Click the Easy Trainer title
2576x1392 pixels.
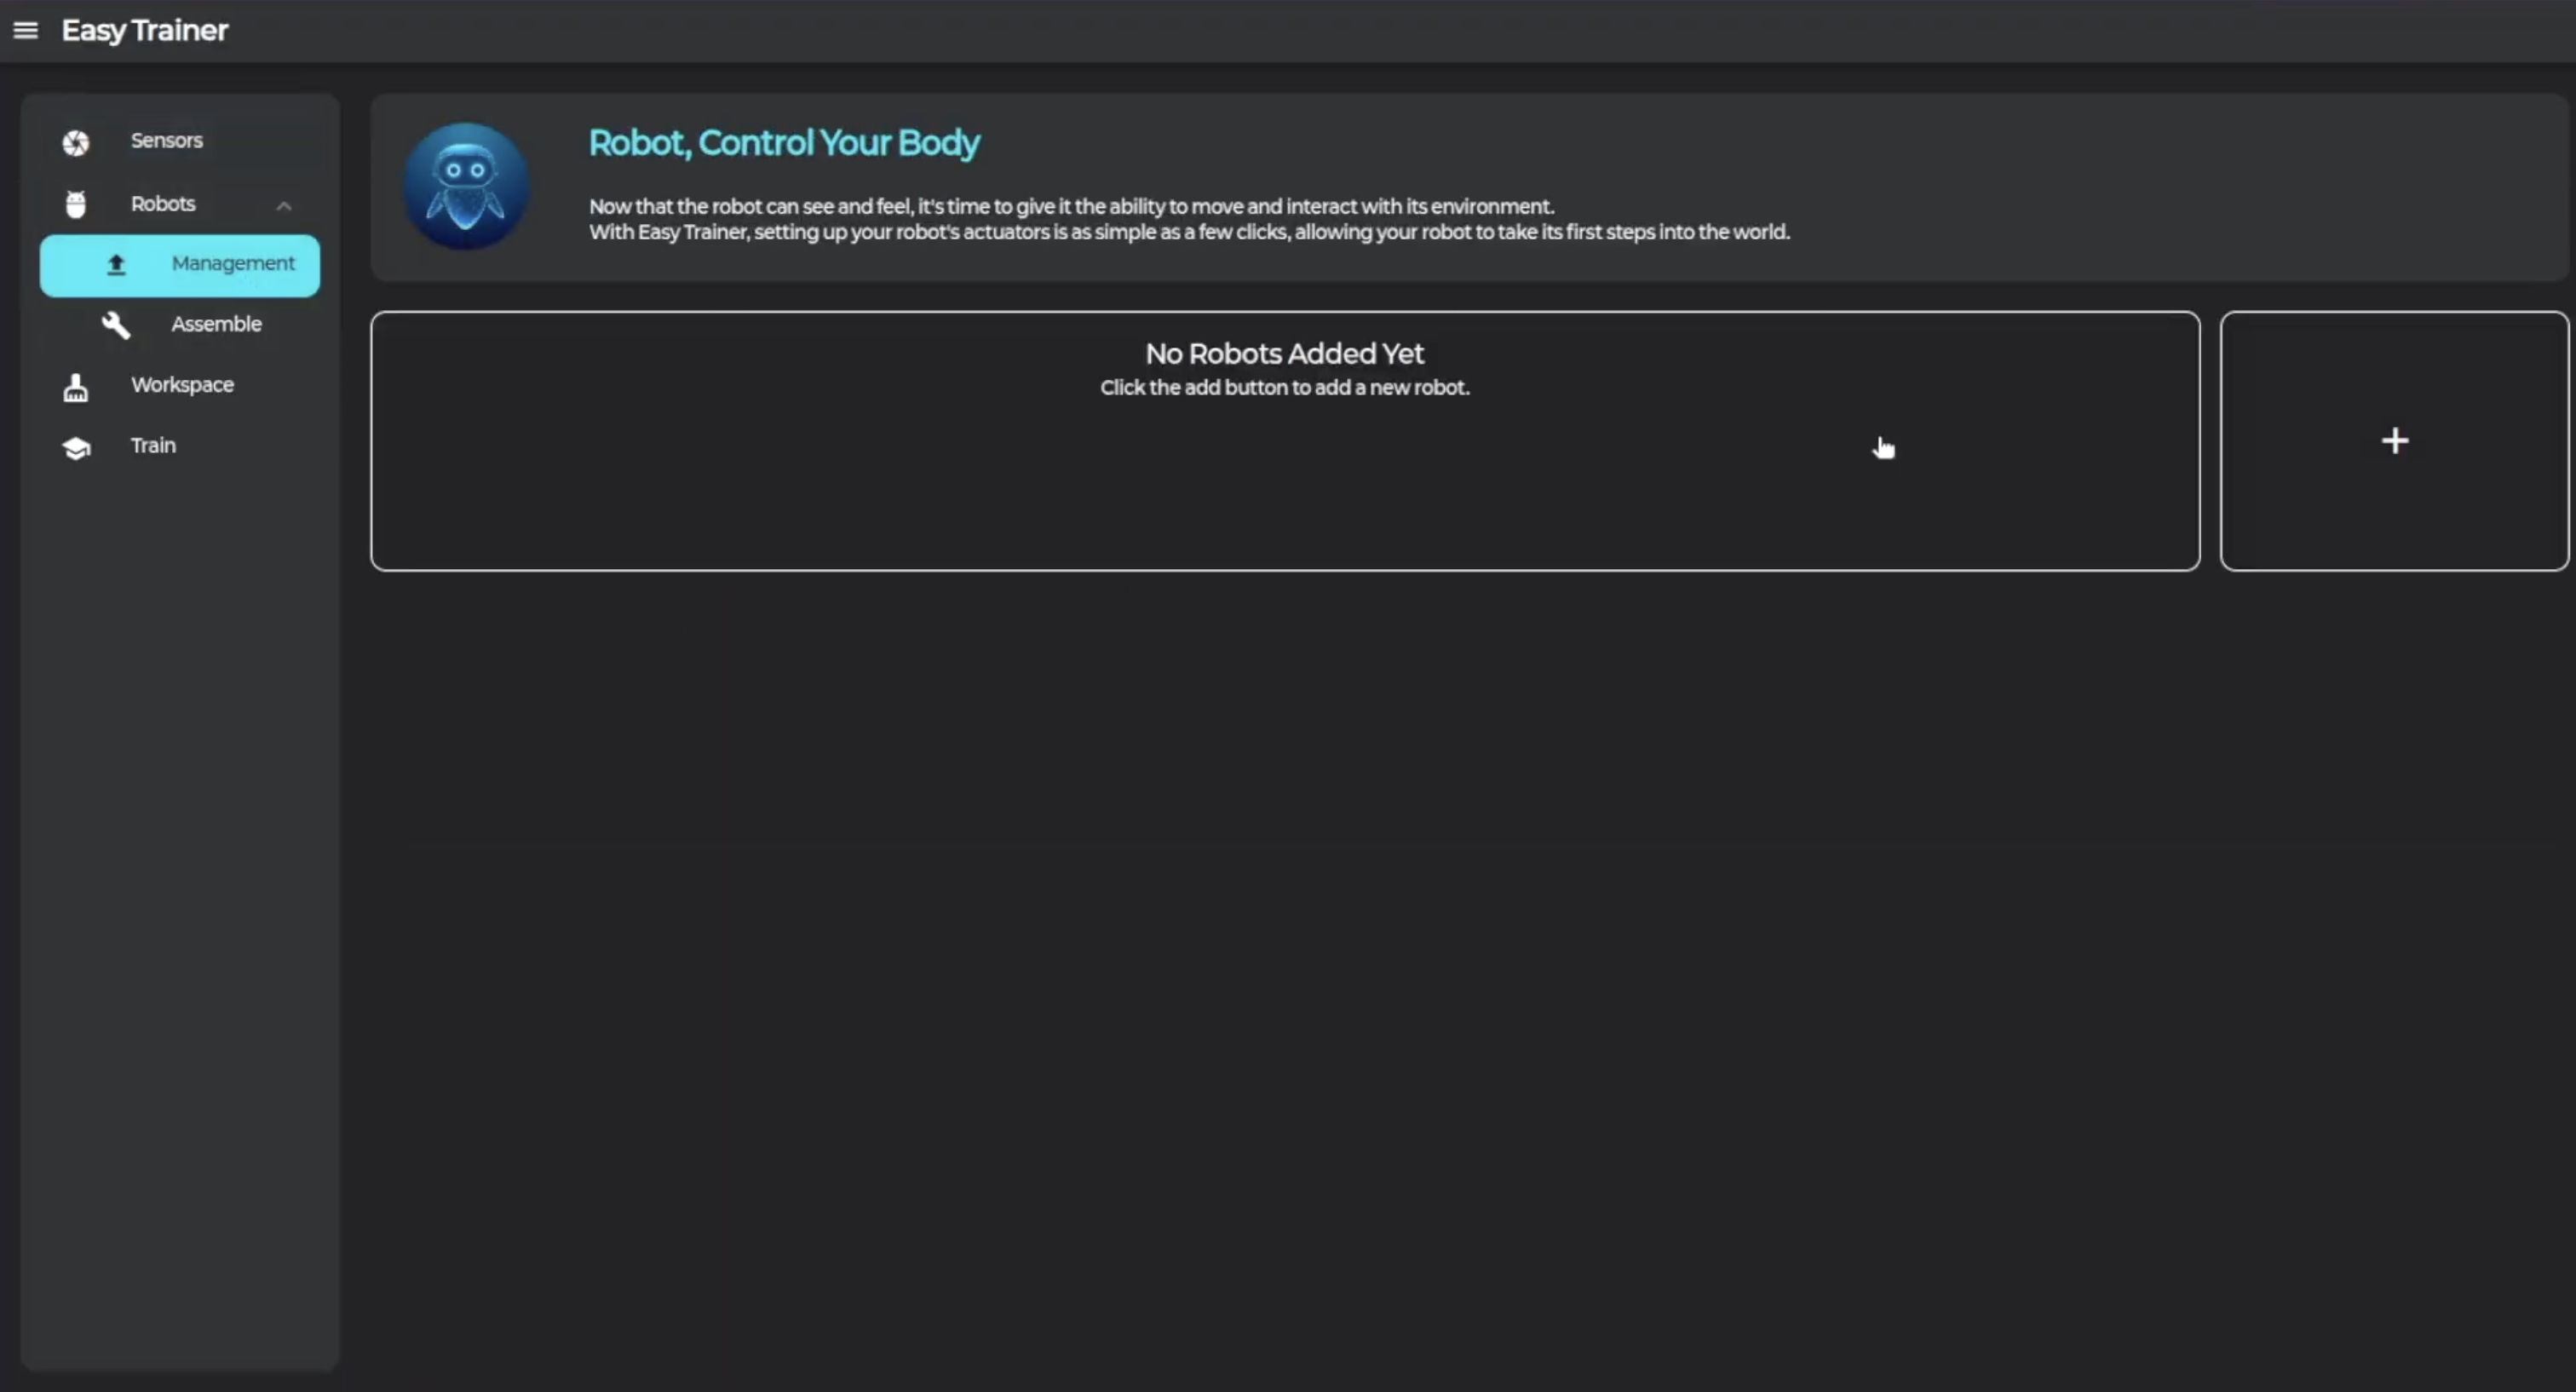pos(145,31)
